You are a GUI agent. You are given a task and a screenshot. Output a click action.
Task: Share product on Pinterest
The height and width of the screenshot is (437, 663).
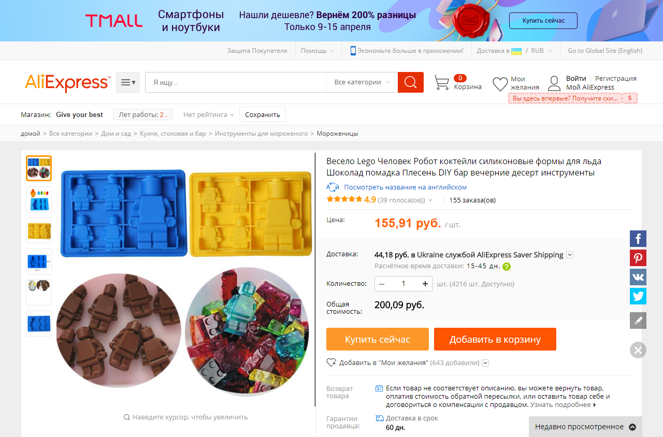pos(638,258)
